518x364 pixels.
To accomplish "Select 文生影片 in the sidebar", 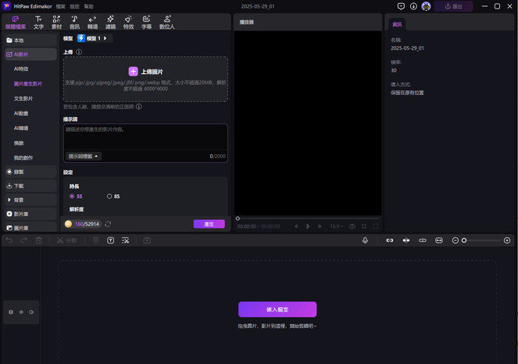I will click(23, 98).
